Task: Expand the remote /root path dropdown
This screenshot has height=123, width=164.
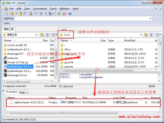Action: (x=141, y=35)
